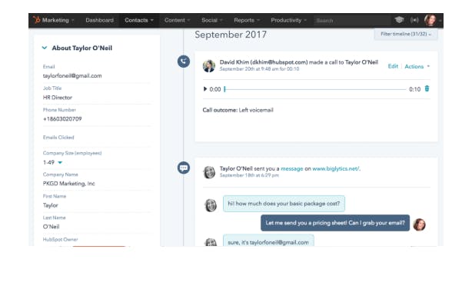Click the phone number +18603020709 field
Screen dimensions: 472x286
[x=96, y=119]
